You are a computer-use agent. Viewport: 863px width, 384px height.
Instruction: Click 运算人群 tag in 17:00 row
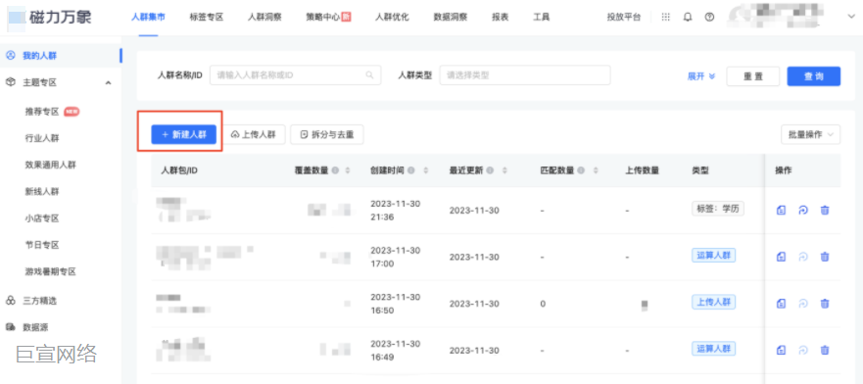click(x=714, y=256)
